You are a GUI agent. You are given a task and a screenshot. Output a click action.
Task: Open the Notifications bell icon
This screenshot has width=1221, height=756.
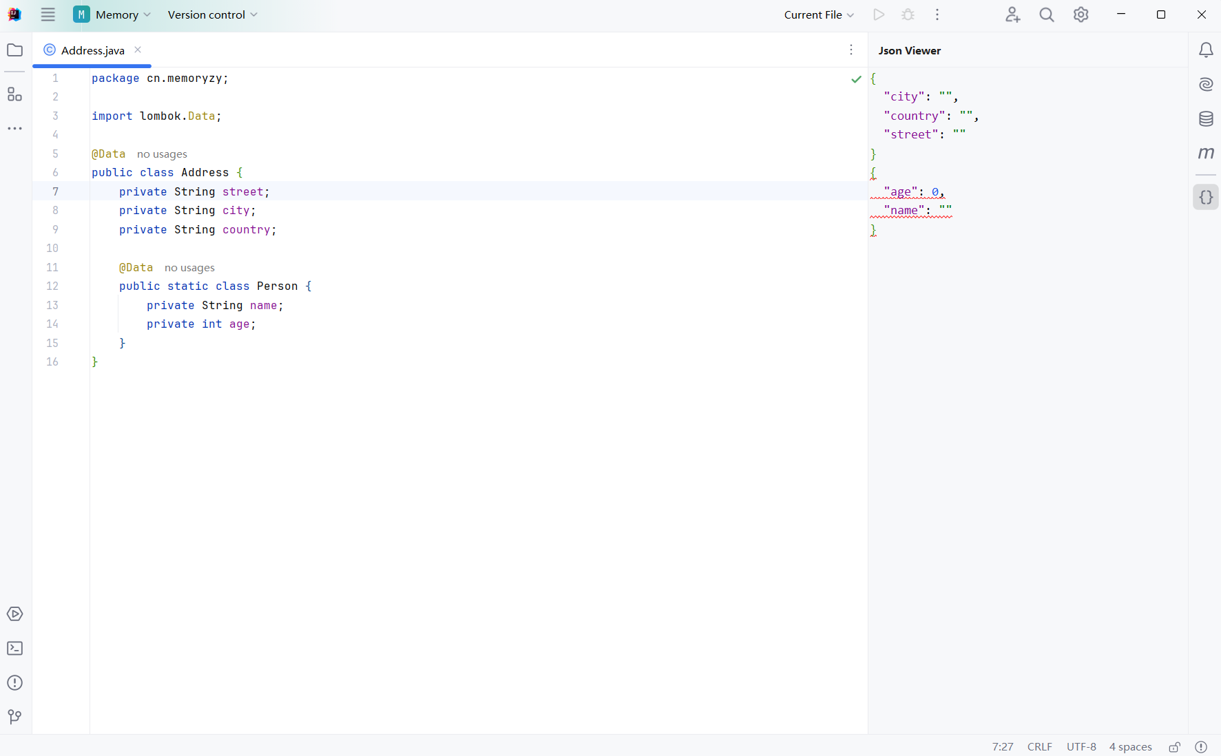click(x=1206, y=50)
